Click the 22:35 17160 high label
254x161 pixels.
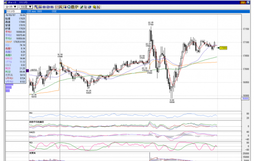coord(151,24)
